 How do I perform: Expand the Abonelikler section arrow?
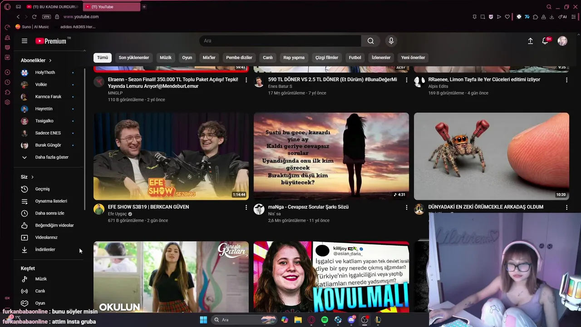coord(50,60)
